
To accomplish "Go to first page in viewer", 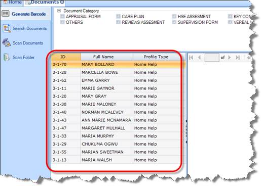I will 191,58.
